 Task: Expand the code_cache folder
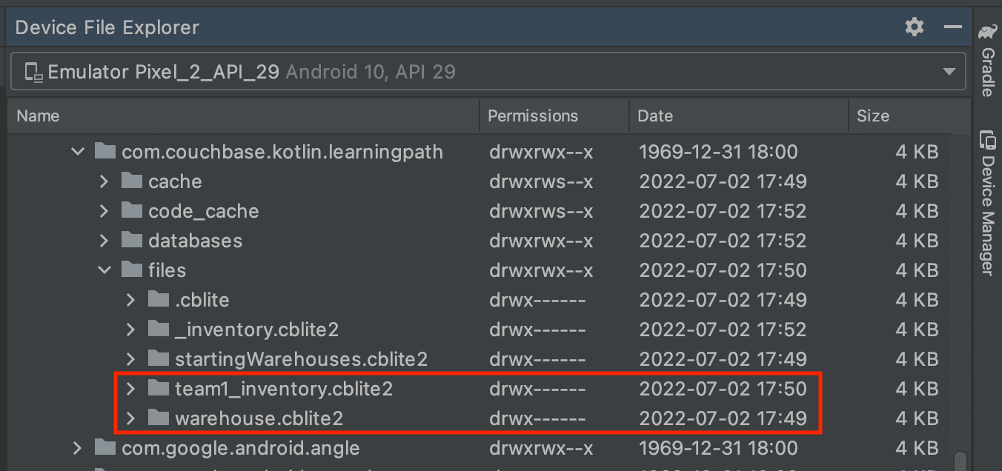tap(104, 211)
